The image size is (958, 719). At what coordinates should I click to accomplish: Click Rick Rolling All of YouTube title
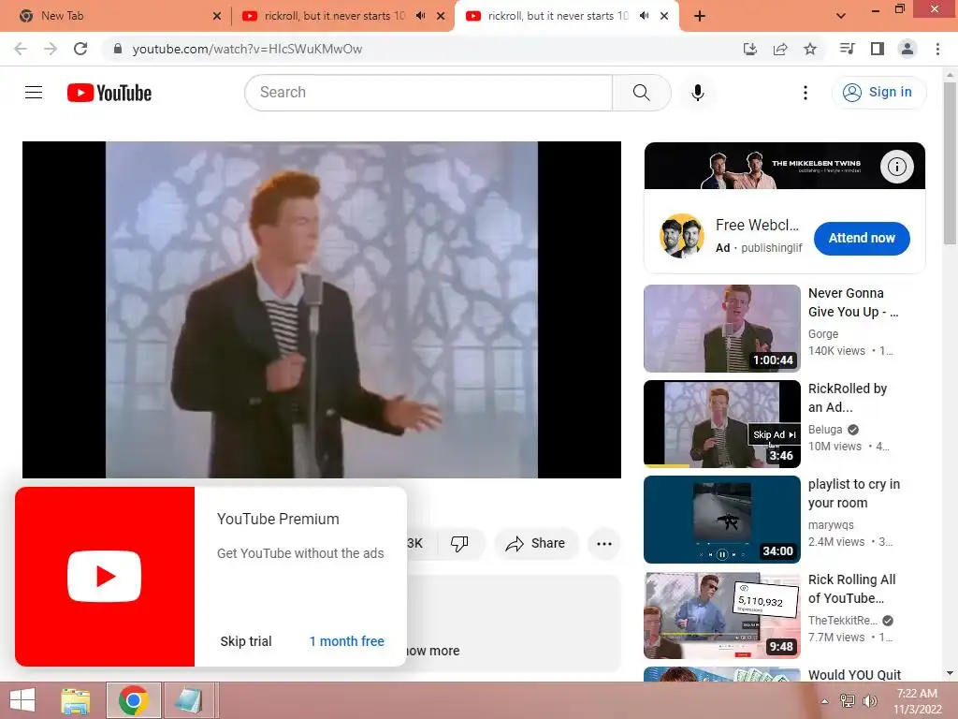851,589
